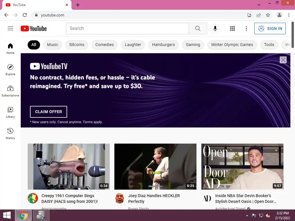Click the search magnifier button

(198, 28)
